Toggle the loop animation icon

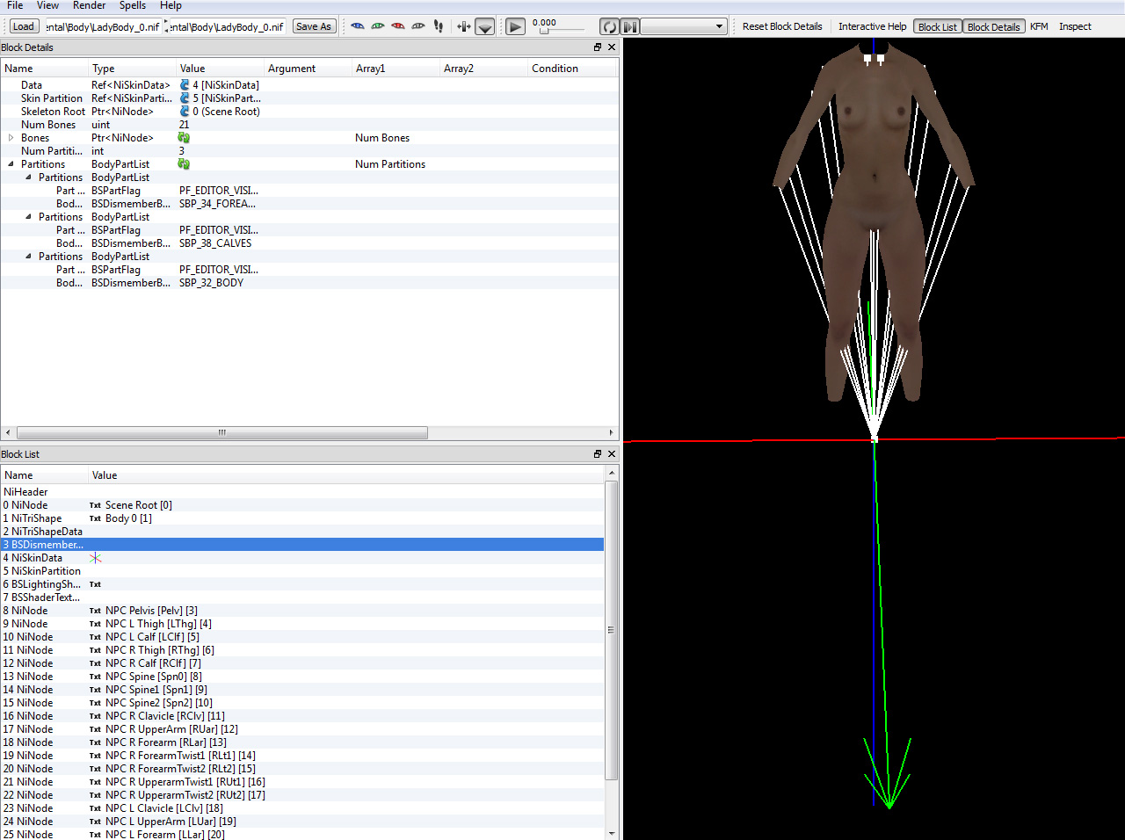[609, 26]
